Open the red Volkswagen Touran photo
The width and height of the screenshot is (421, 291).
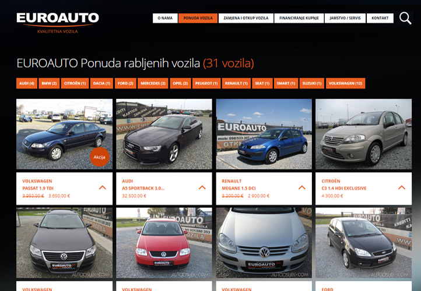tap(164, 243)
